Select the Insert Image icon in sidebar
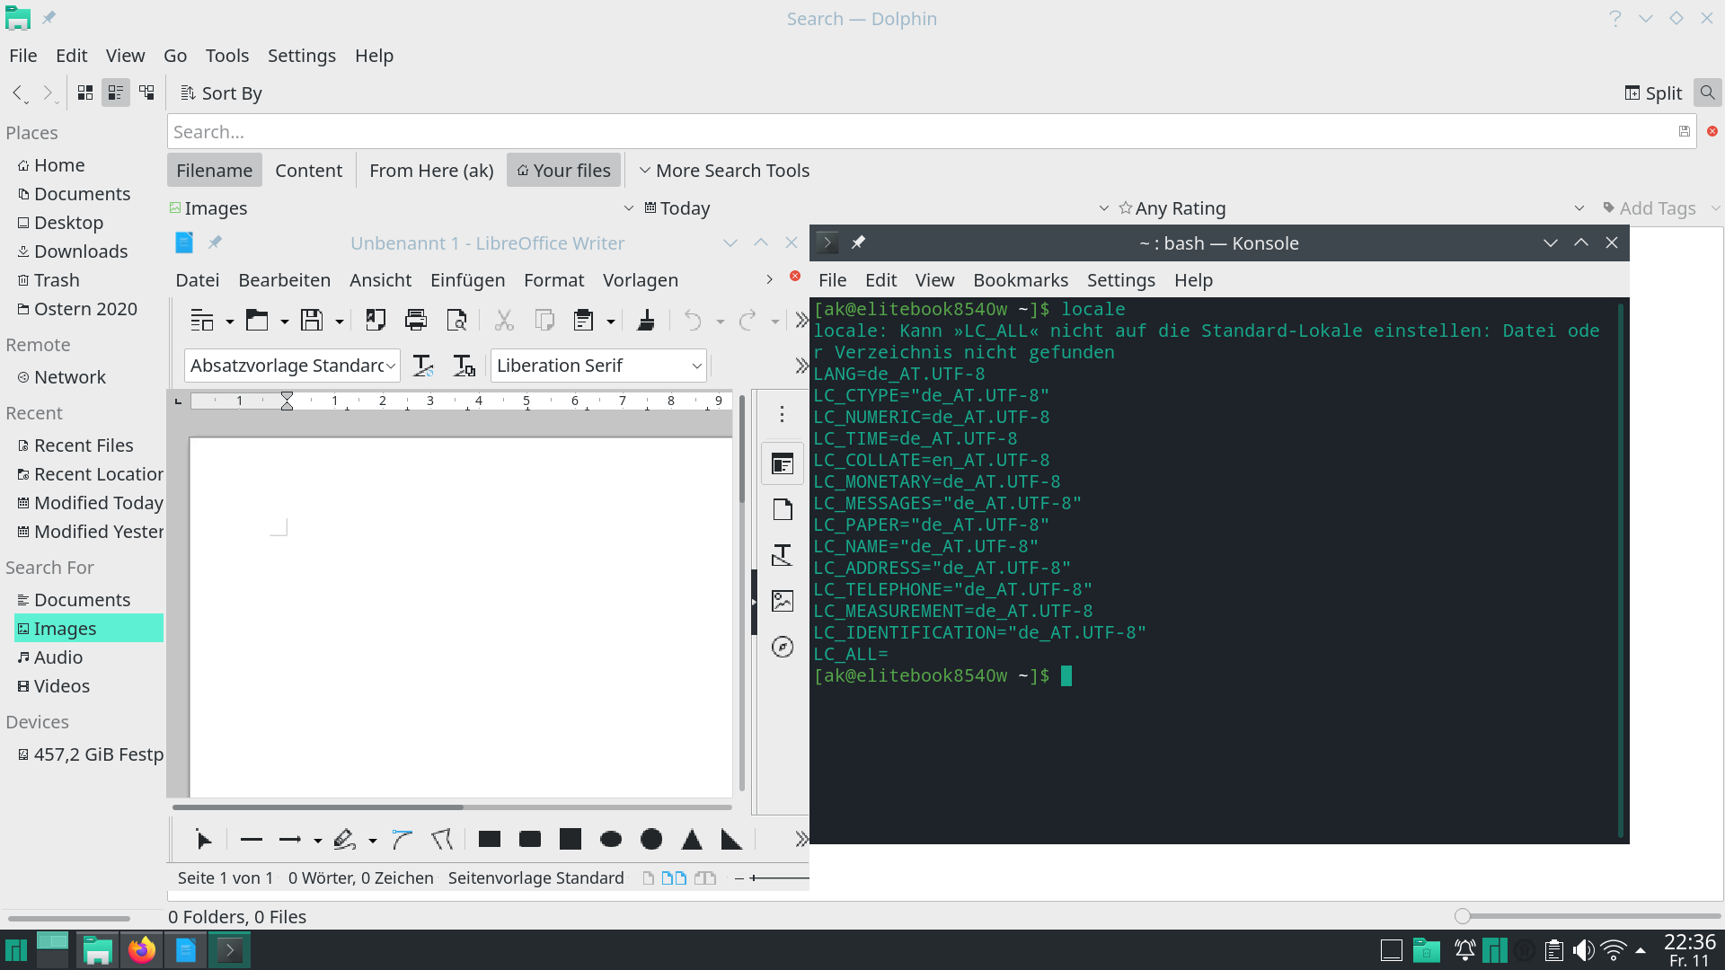1725x970 pixels. (782, 602)
